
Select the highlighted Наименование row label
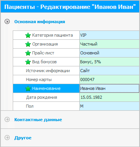(x=46, y=88)
